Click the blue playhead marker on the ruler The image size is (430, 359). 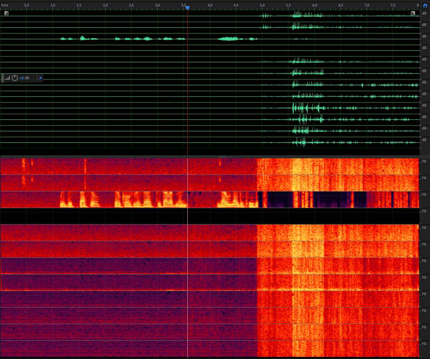coord(187,7)
